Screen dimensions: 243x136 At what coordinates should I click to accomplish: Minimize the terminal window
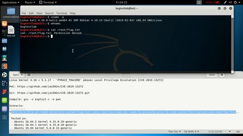click(219, 8)
